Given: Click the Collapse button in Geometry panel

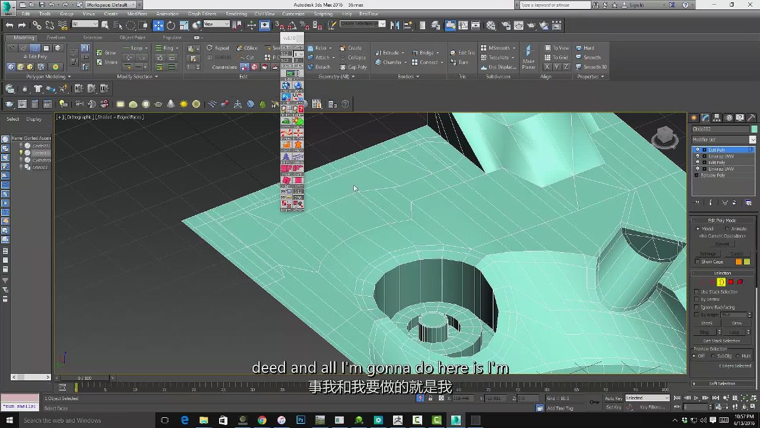Looking at the screenshot, I should click(353, 58).
